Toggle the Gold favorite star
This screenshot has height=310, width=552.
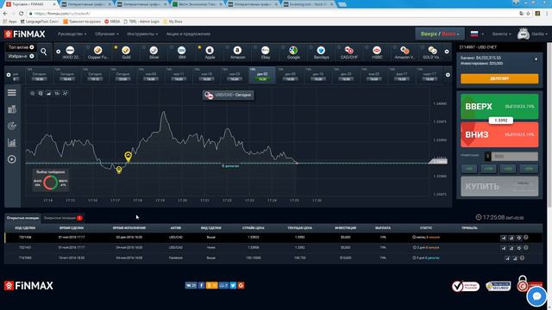[116, 47]
